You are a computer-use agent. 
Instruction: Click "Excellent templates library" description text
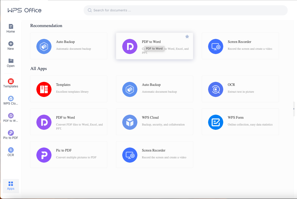72,92
